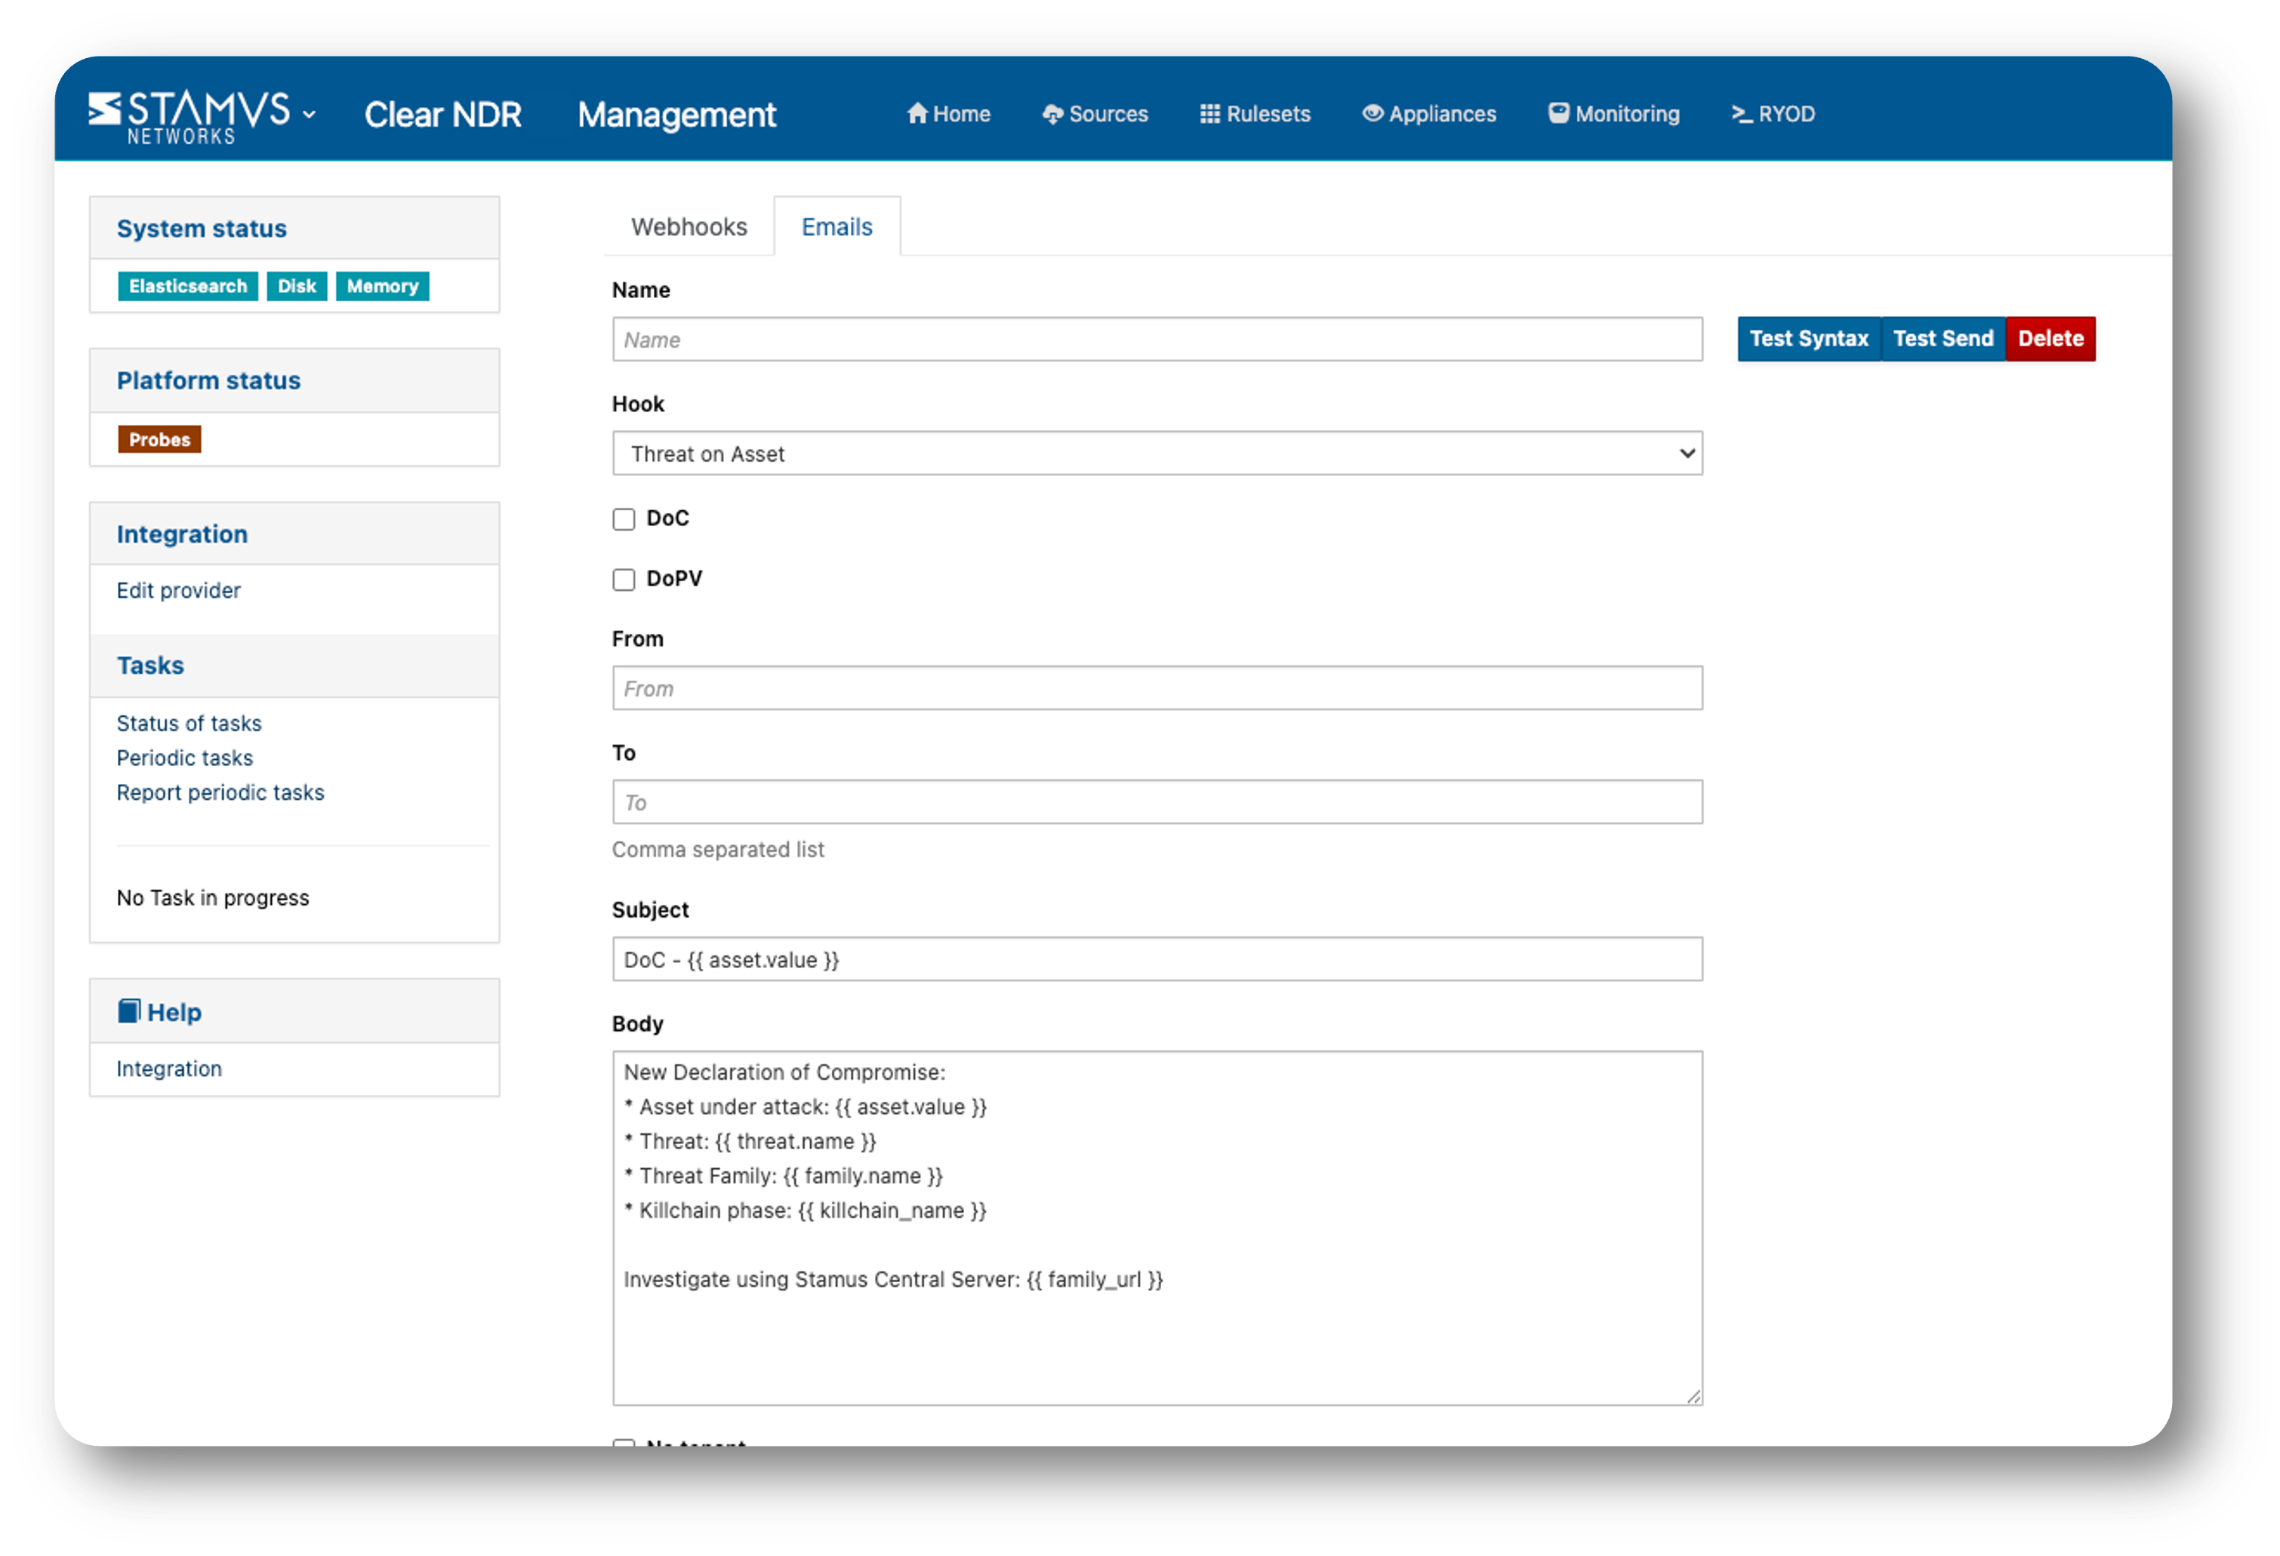Click the Monitoring icon in navbar

tap(1558, 114)
